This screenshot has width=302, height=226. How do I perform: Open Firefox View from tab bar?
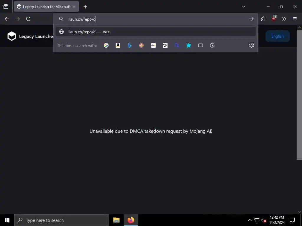(6, 6)
